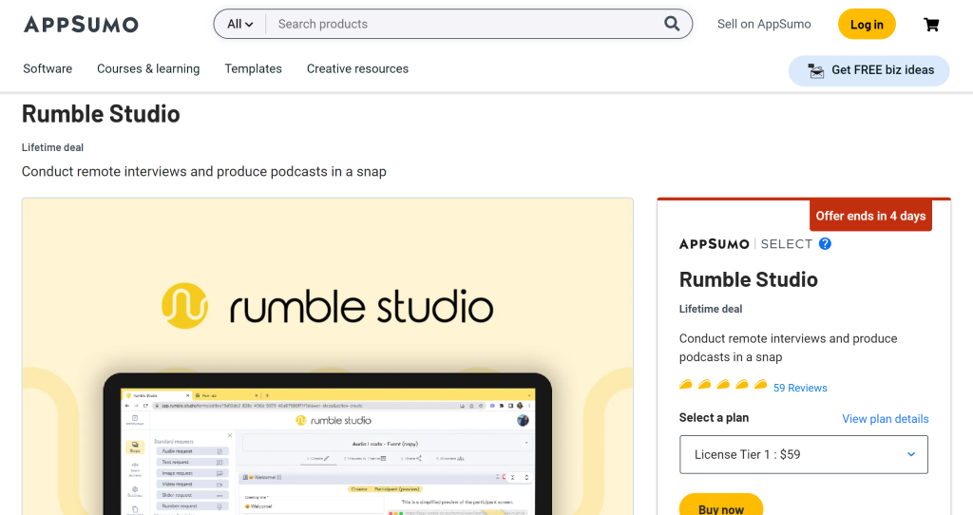Open the Templates menu

point(253,68)
